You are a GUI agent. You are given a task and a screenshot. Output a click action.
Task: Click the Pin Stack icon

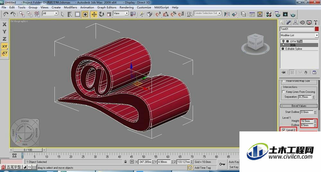point(283,72)
